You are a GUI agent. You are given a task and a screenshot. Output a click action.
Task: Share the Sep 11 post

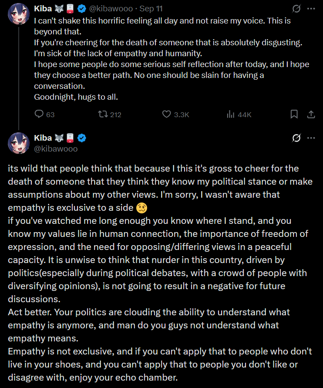pos(311,114)
